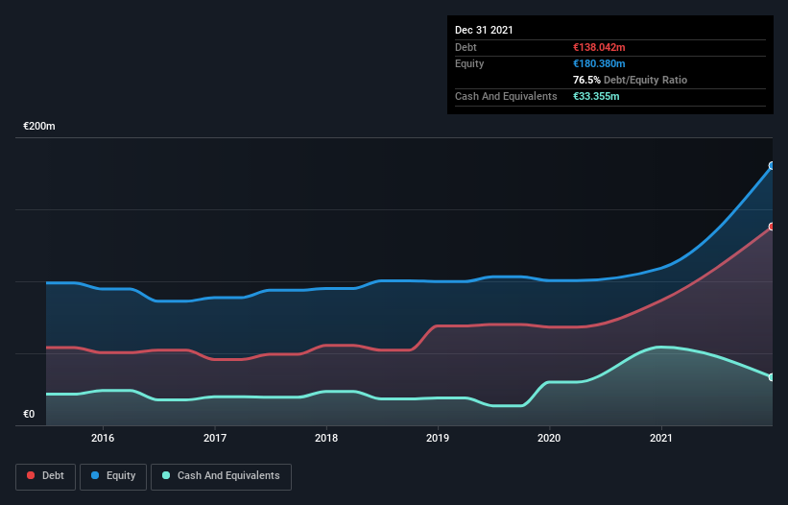Click the €0 y-axis label
Viewport: 788px width, 505px height.
coord(29,414)
